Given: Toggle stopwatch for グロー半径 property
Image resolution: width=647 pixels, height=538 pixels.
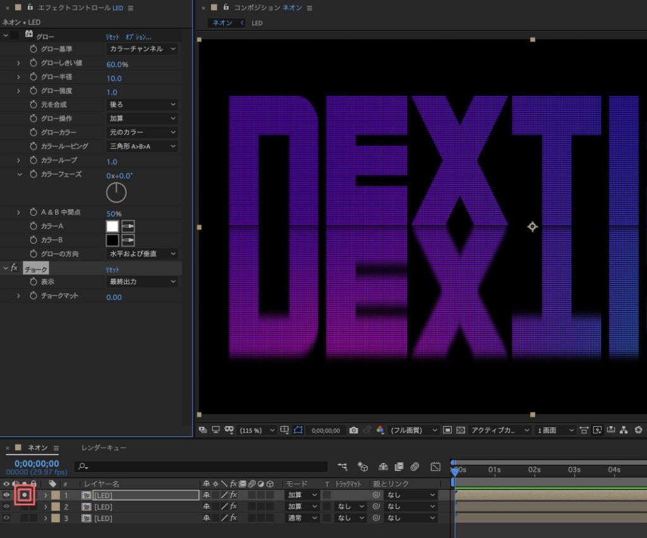Looking at the screenshot, I should point(33,76).
